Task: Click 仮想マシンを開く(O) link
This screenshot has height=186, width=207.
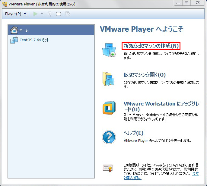Action: point(145,75)
